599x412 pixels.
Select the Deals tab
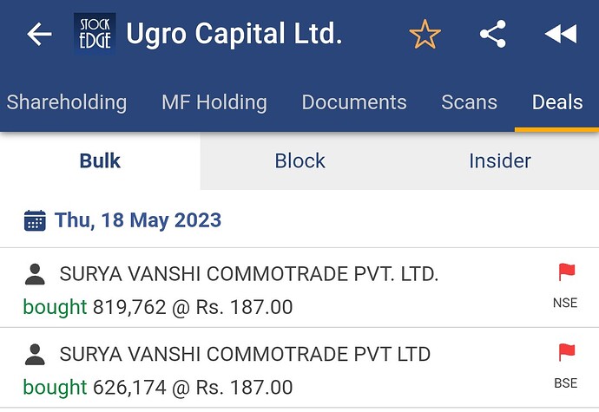556,102
